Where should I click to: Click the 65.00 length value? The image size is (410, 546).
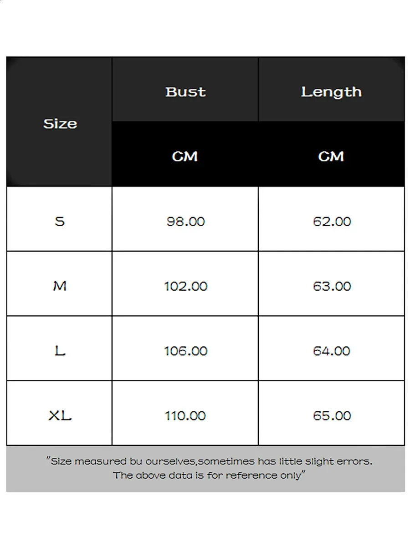[x=332, y=415]
